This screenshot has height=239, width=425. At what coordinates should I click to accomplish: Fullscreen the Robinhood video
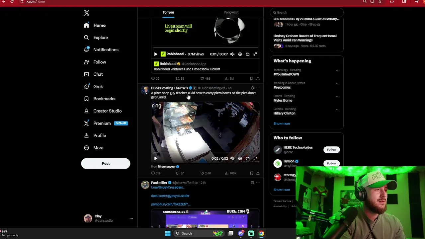(255, 54)
